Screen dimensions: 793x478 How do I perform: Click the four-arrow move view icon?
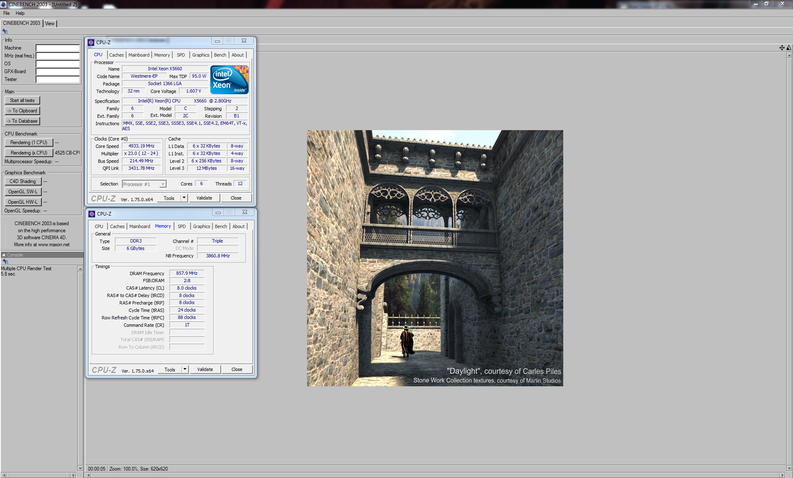point(782,48)
